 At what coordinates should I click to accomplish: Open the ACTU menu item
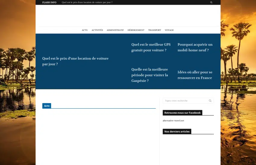pos(85,30)
